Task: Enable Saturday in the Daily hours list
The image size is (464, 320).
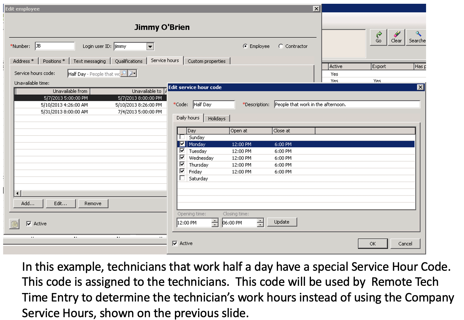Action: pos(182,178)
